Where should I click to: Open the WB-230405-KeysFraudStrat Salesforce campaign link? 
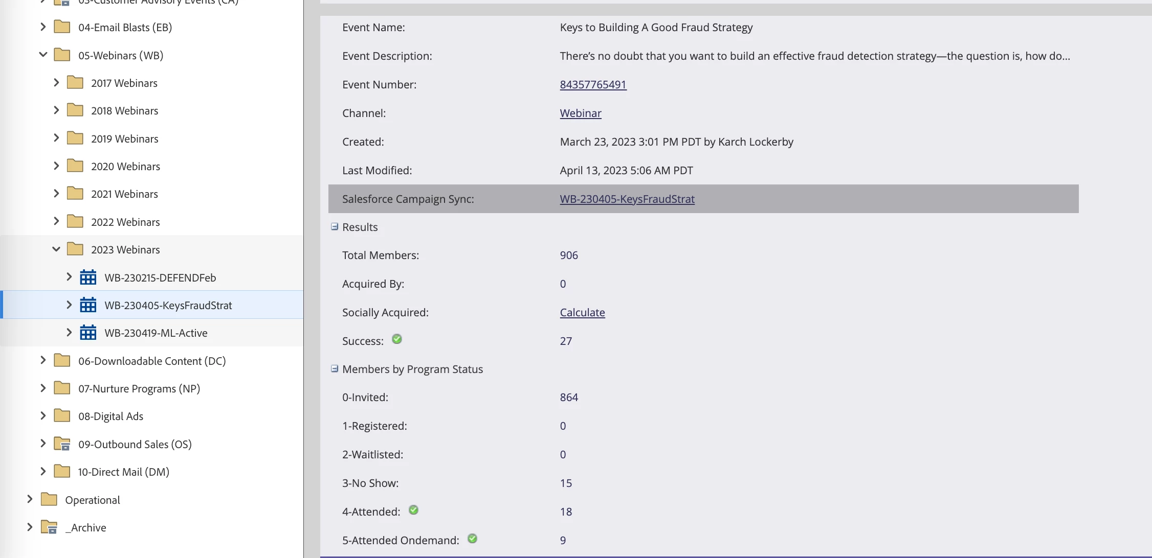point(627,199)
